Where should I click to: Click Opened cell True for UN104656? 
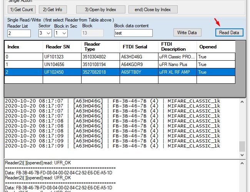click(x=216, y=65)
